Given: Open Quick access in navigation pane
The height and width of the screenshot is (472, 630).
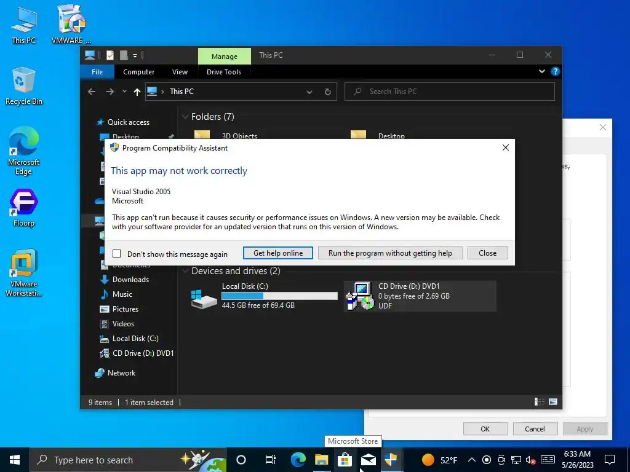Looking at the screenshot, I should tap(128, 122).
